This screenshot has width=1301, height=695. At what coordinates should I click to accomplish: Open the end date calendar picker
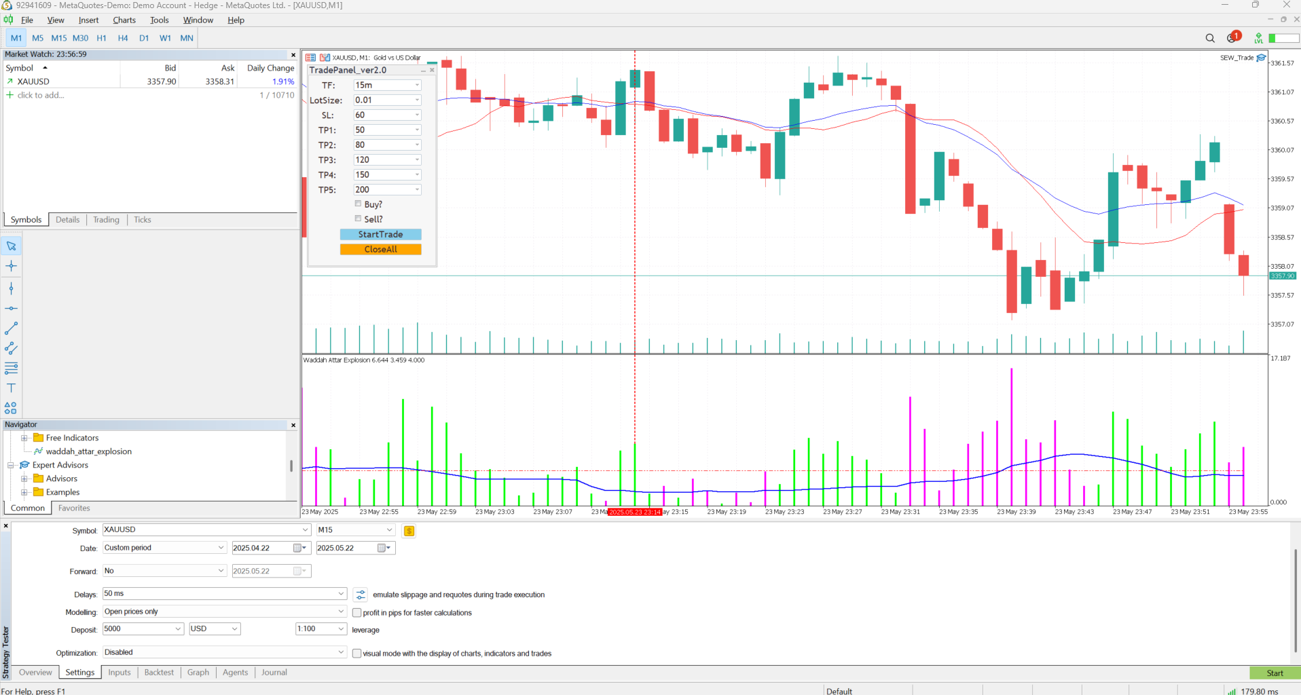[x=384, y=548]
